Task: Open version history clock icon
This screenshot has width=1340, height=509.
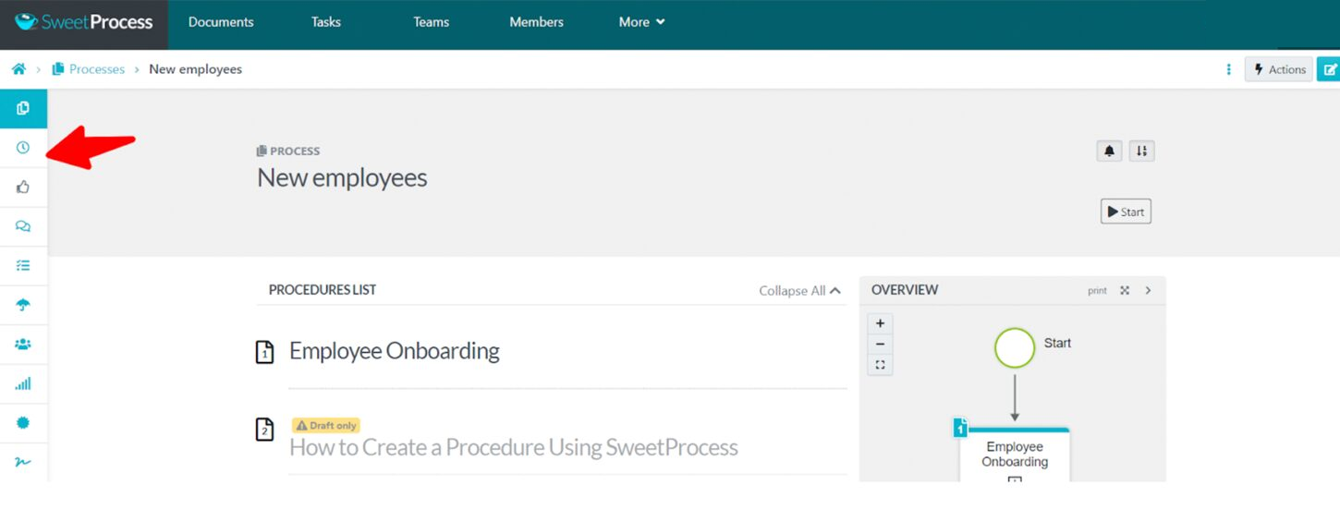Action: pyautogui.click(x=23, y=148)
